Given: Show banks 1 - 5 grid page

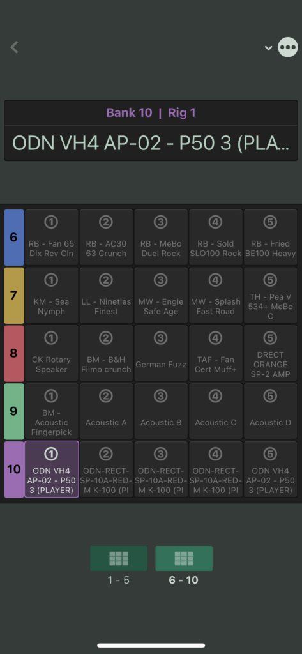Looking at the screenshot, I should tap(119, 558).
